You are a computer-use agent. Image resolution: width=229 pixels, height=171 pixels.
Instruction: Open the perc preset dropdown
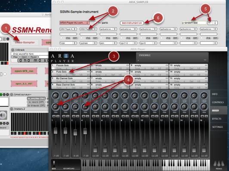[x=108, y=43]
